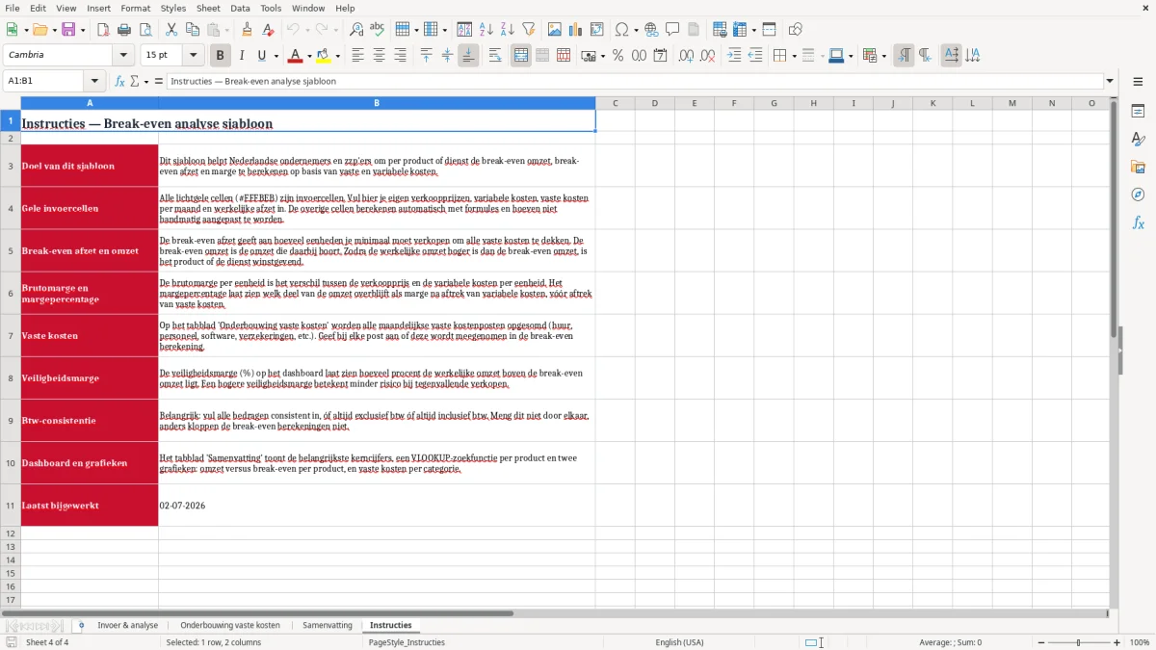Insert an image with the toolbar icon
The width and height of the screenshot is (1156, 650).
[x=555, y=30]
